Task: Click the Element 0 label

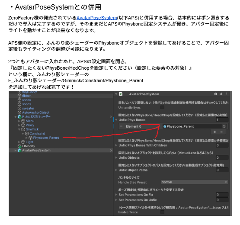Action: (134, 126)
